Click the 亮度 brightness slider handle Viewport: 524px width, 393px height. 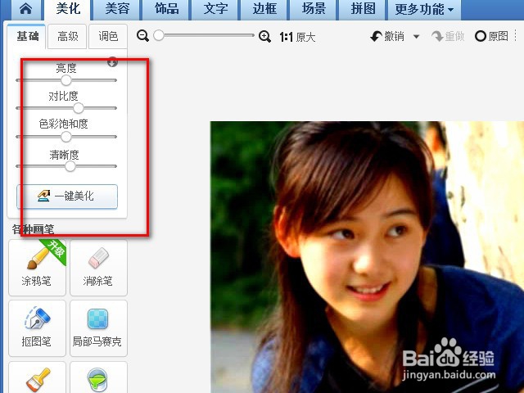tap(66, 80)
